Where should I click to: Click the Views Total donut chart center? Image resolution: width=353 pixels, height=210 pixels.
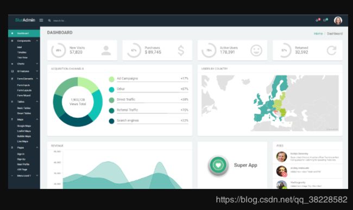click(x=78, y=102)
